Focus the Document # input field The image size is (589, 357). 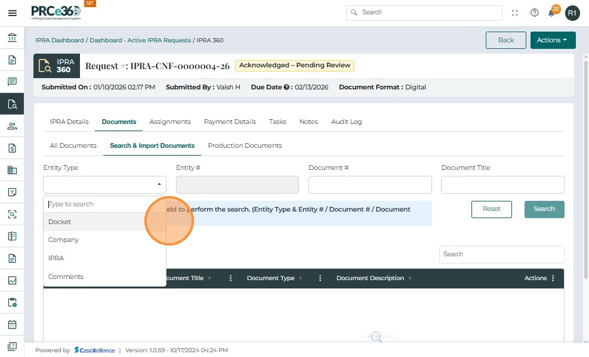370,185
